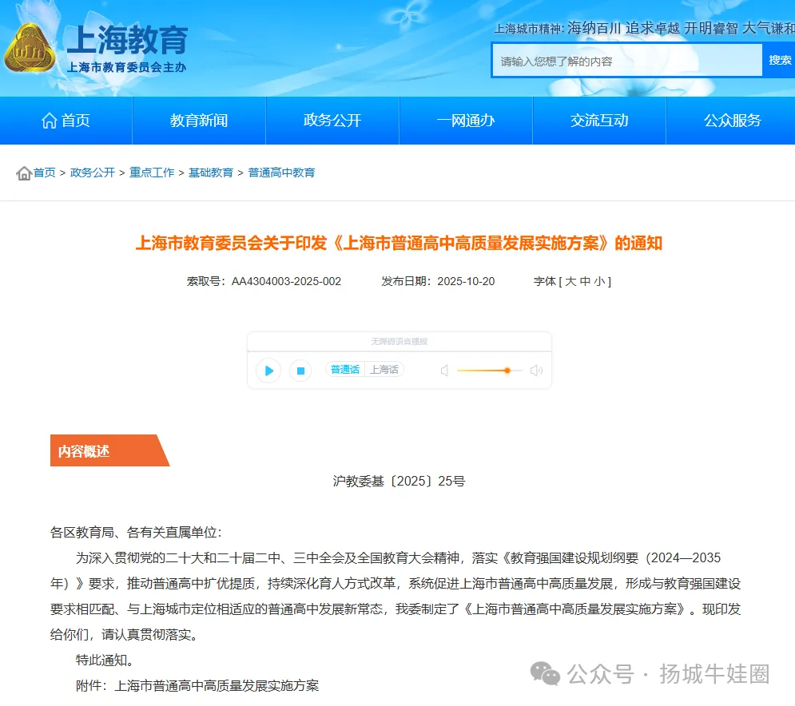Open the 一网通办 navigation menu
Viewport: 795px width, 706px height.
pyautogui.click(x=466, y=120)
